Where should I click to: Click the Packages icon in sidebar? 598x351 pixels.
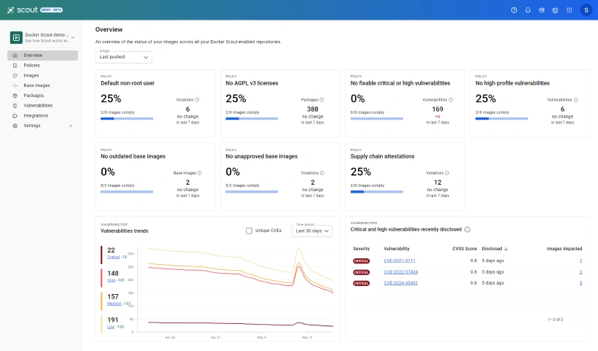pyautogui.click(x=15, y=96)
